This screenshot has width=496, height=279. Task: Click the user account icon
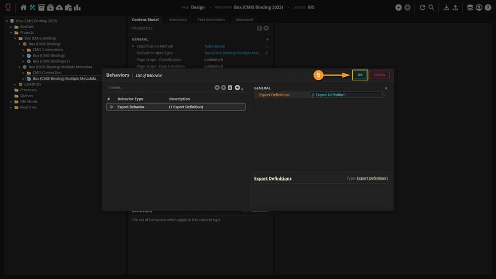pos(479,7)
